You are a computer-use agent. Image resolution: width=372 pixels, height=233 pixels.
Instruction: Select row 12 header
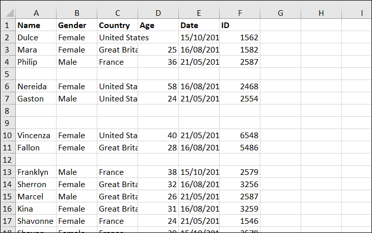(x=8, y=160)
